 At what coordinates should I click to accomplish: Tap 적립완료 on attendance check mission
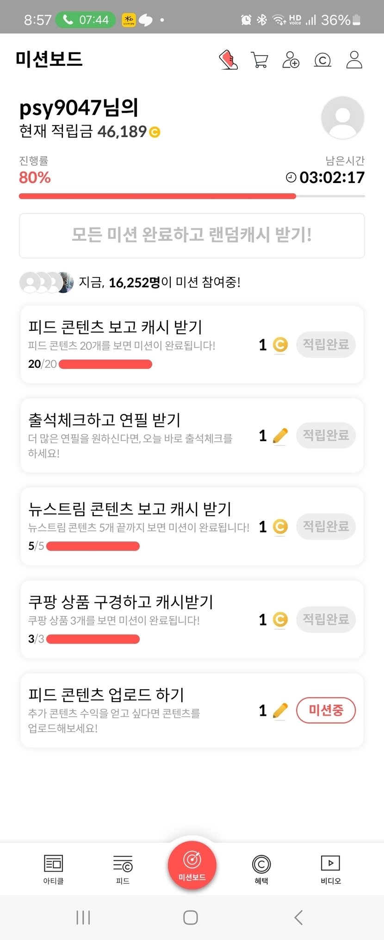[326, 435]
